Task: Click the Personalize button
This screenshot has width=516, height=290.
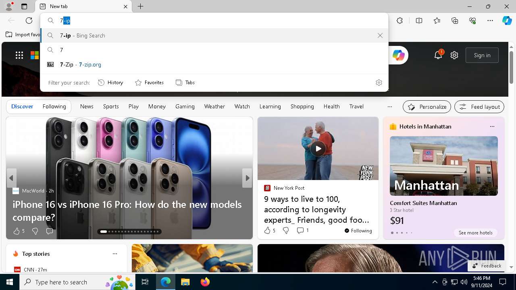Action: pos(427,107)
